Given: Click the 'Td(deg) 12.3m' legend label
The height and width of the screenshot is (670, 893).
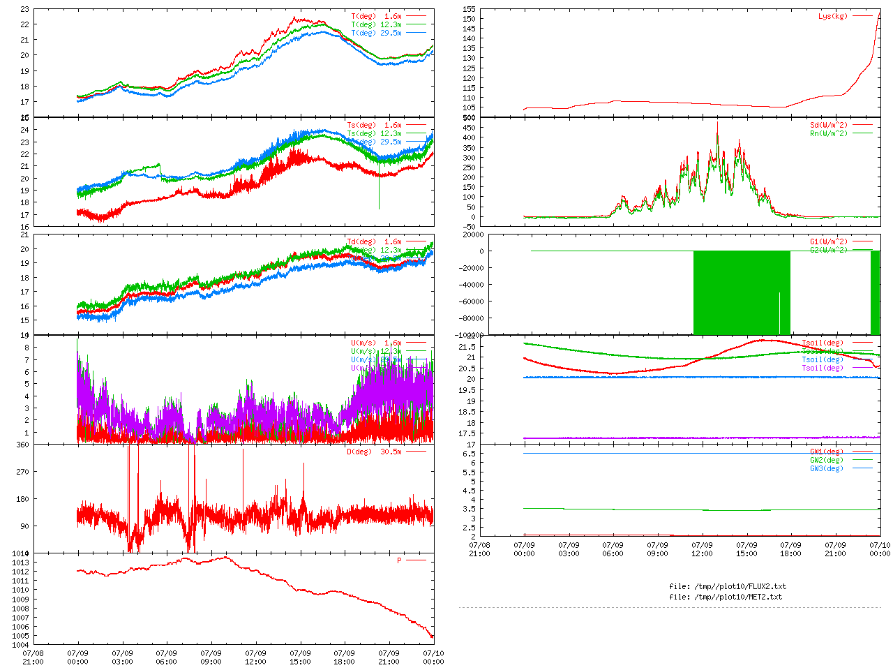Looking at the screenshot, I should point(374,251).
